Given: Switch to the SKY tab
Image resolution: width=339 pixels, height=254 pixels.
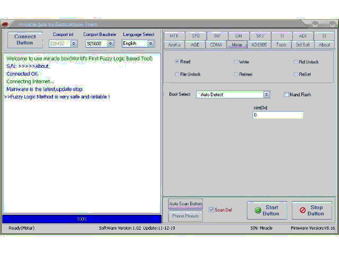Looking at the screenshot, I should click(x=260, y=36).
